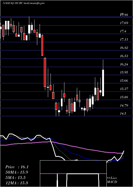This screenshot has width=133, height=187.
Task: Select the 17.98 price axis label
Action: pos(124,15)
